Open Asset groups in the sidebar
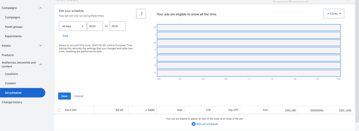Screen dimensions: 359x131 point(14,27)
